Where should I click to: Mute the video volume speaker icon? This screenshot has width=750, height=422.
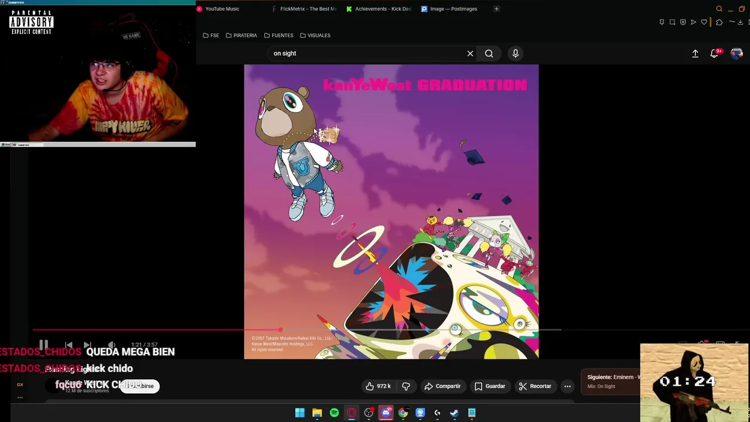111,345
